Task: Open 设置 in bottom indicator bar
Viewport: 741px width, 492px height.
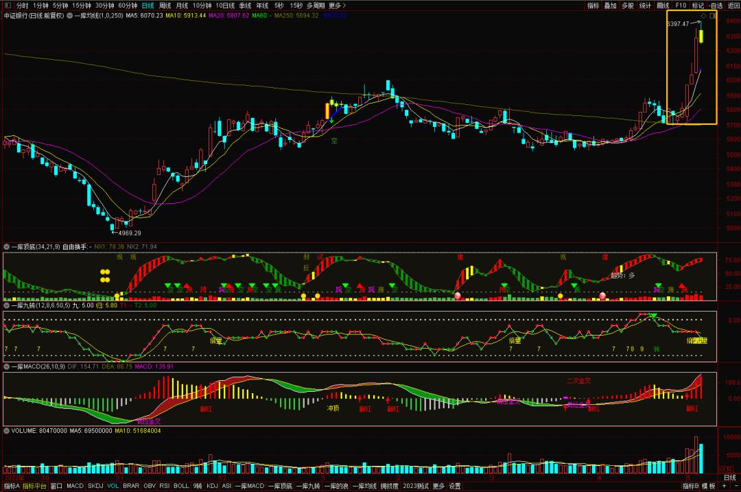Action: pos(455,487)
